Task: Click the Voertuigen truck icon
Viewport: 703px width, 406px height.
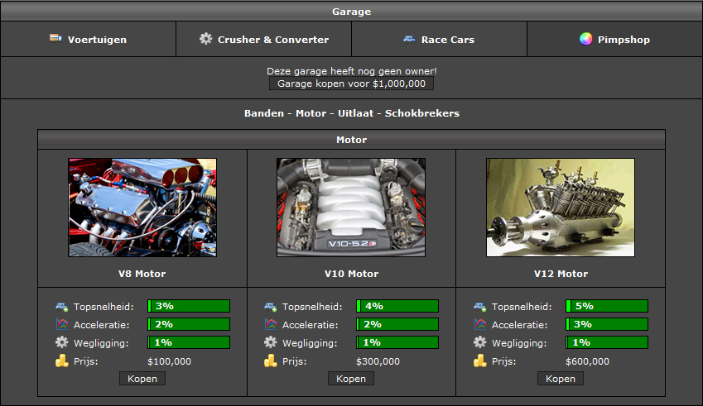Action: tap(55, 39)
